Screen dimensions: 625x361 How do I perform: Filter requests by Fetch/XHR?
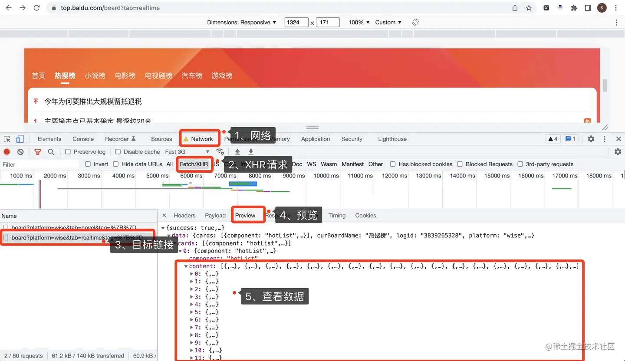coord(194,164)
